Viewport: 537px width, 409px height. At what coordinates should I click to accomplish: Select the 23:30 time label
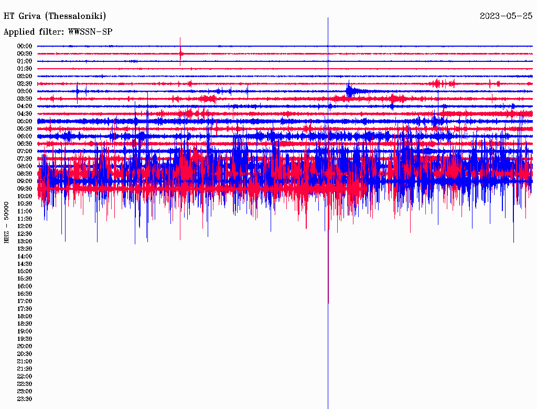25,399
